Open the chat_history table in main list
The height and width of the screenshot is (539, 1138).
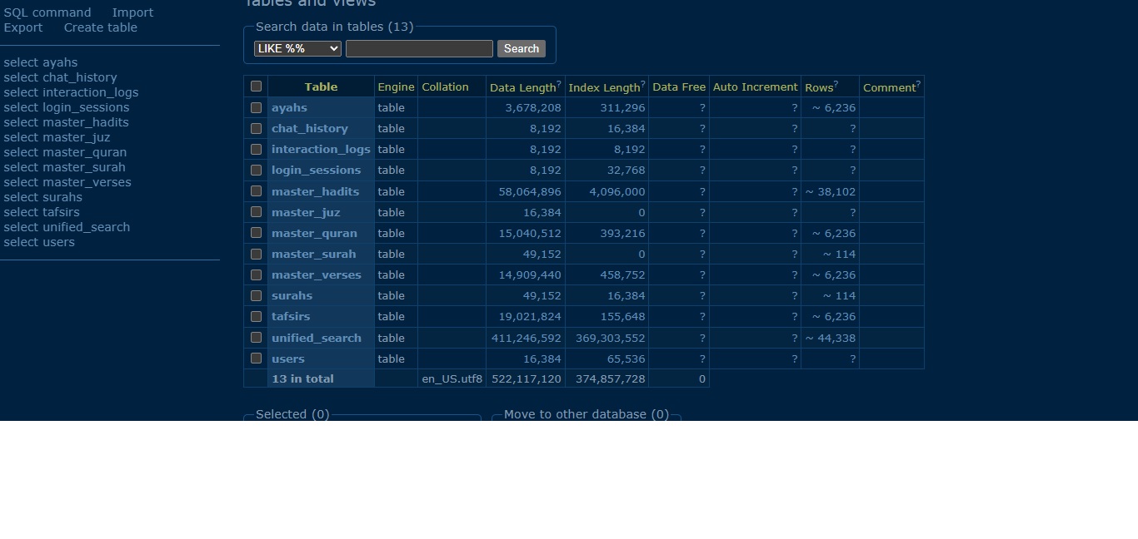click(x=309, y=128)
